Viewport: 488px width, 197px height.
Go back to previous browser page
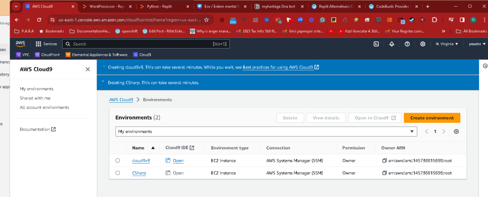coord(17,20)
